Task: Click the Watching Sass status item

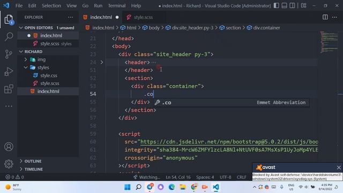Action: 146,177
